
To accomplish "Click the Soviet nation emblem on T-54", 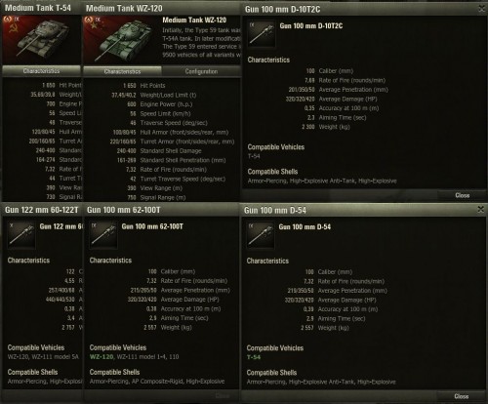I will [x=13, y=29].
